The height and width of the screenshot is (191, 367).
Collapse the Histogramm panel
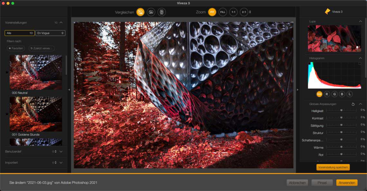tap(360, 58)
